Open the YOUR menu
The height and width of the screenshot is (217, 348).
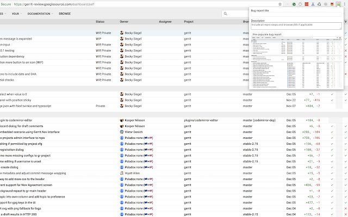pyautogui.click(x=15, y=14)
